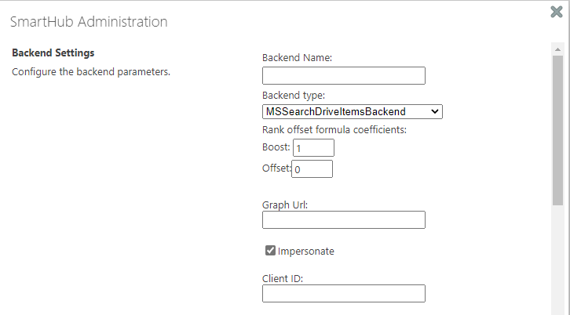Focus the Client ID text field
The image size is (570, 315).
(x=343, y=293)
